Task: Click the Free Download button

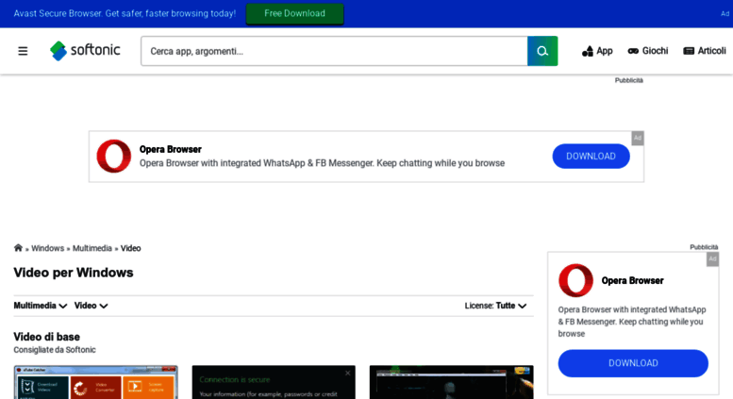Action: (294, 13)
